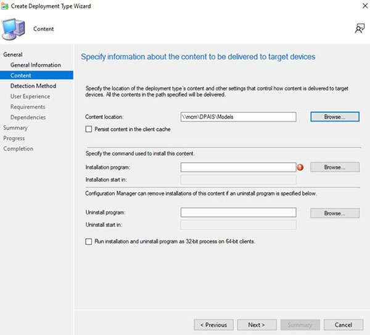
Task: Open the Detection Method step
Action: click(x=33, y=86)
